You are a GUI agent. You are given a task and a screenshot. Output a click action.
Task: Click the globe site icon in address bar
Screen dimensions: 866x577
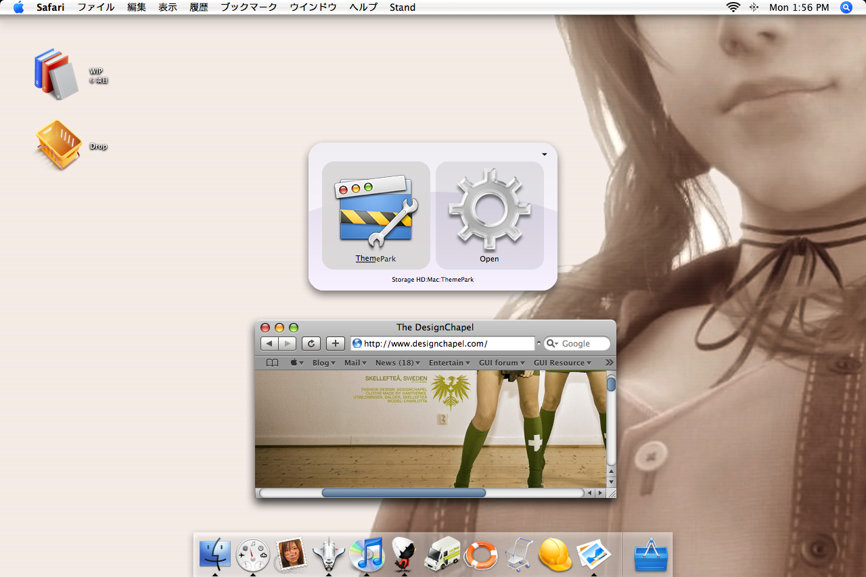357,343
